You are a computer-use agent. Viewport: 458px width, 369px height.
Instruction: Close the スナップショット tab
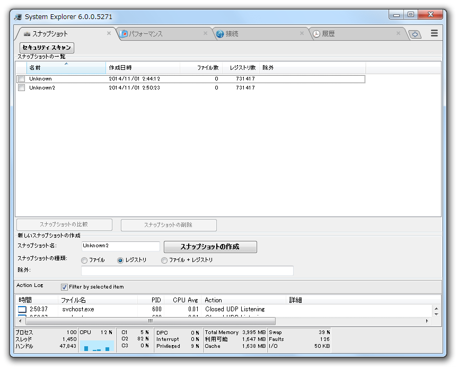[x=109, y=33]
